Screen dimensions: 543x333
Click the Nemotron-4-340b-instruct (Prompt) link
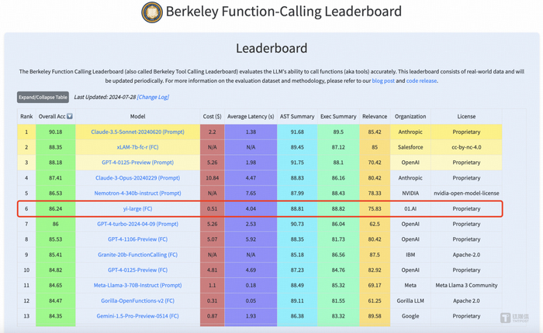(137, 193)
